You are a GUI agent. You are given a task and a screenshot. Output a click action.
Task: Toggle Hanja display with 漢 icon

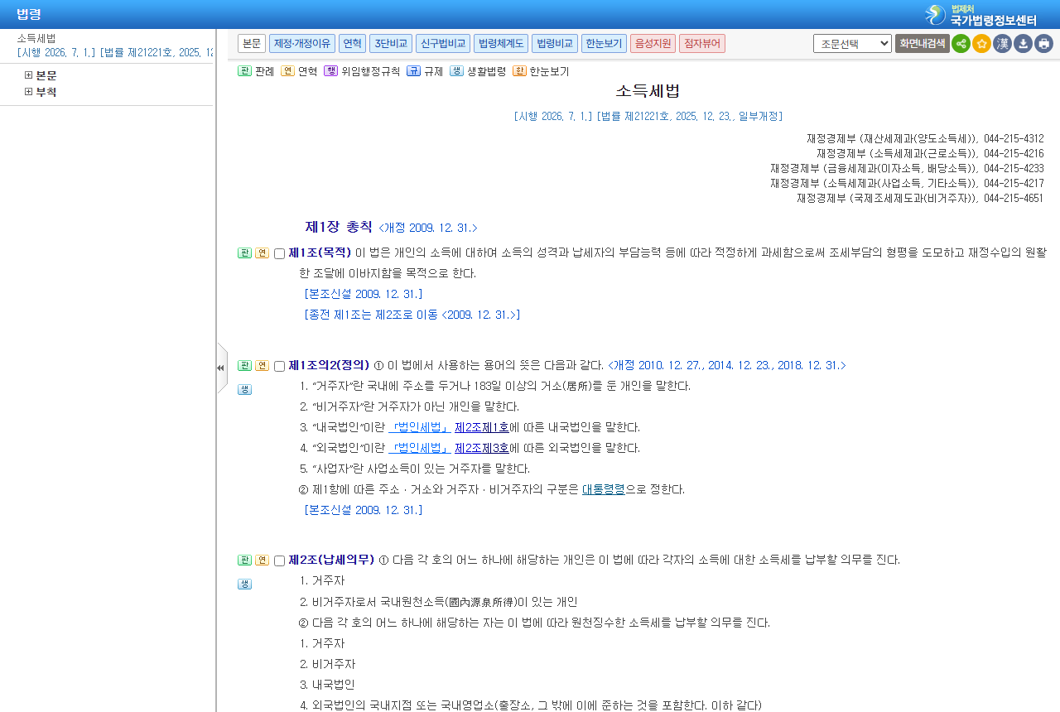[1002, 43]
